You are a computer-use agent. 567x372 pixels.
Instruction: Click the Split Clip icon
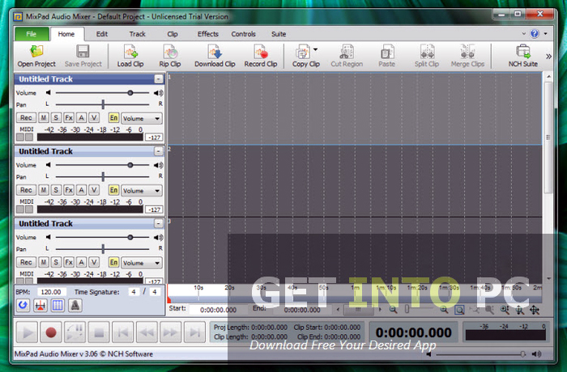pos(427,52)
